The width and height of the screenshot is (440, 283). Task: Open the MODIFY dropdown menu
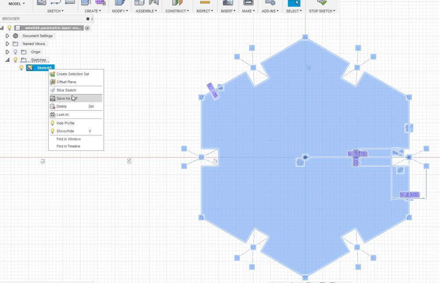coord(120,11)
